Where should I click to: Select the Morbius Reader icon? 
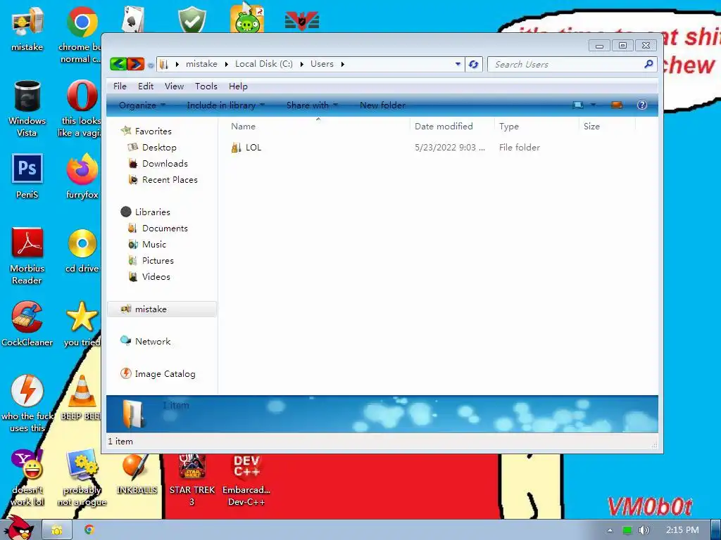27,255
